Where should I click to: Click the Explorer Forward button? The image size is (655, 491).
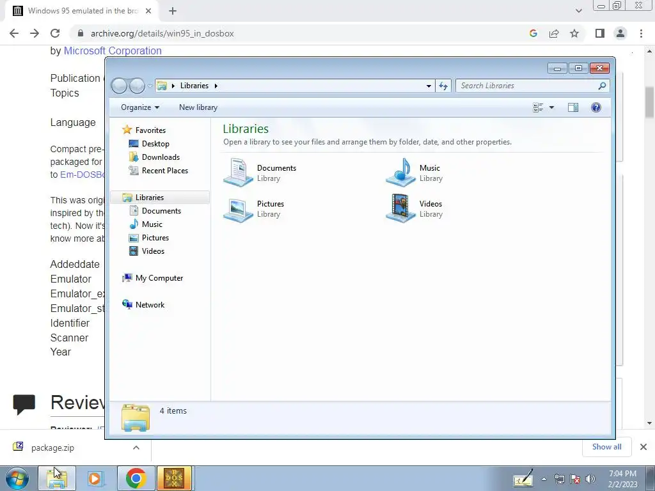click(137, 86)
